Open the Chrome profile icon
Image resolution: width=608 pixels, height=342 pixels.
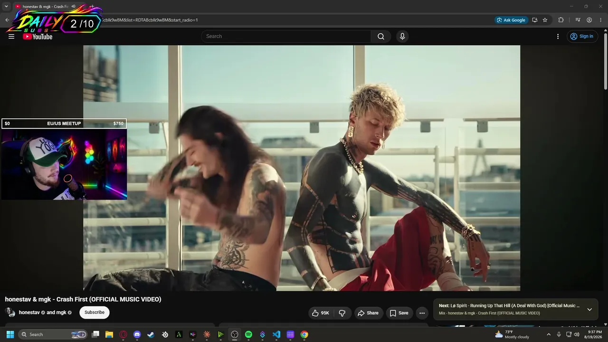589,20
